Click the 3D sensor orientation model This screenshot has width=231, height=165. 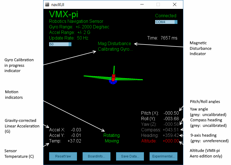click(x=113, y=78)
